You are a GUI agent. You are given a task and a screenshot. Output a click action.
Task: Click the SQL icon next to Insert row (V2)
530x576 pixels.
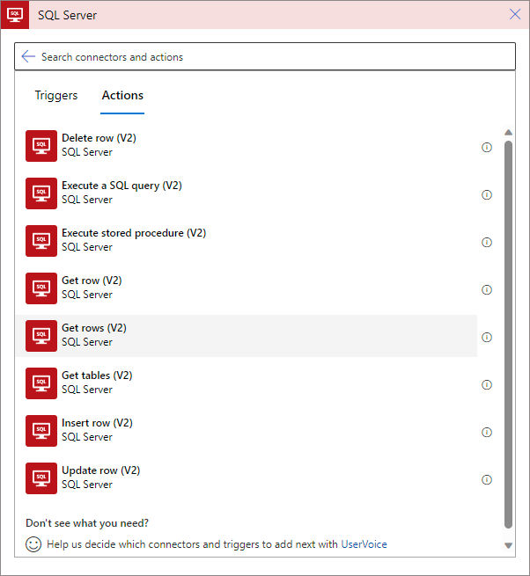pyautogui.click(x=41, y=430)
